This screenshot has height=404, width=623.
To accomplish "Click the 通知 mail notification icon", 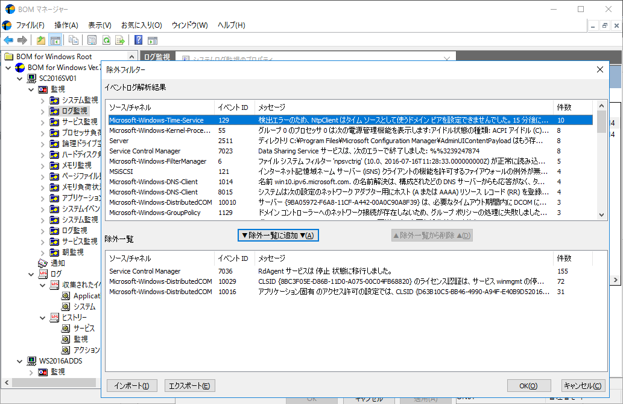I will [x=43, y=263].
